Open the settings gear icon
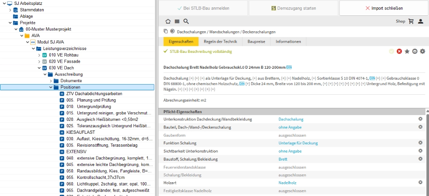 (x=422, y=51)
